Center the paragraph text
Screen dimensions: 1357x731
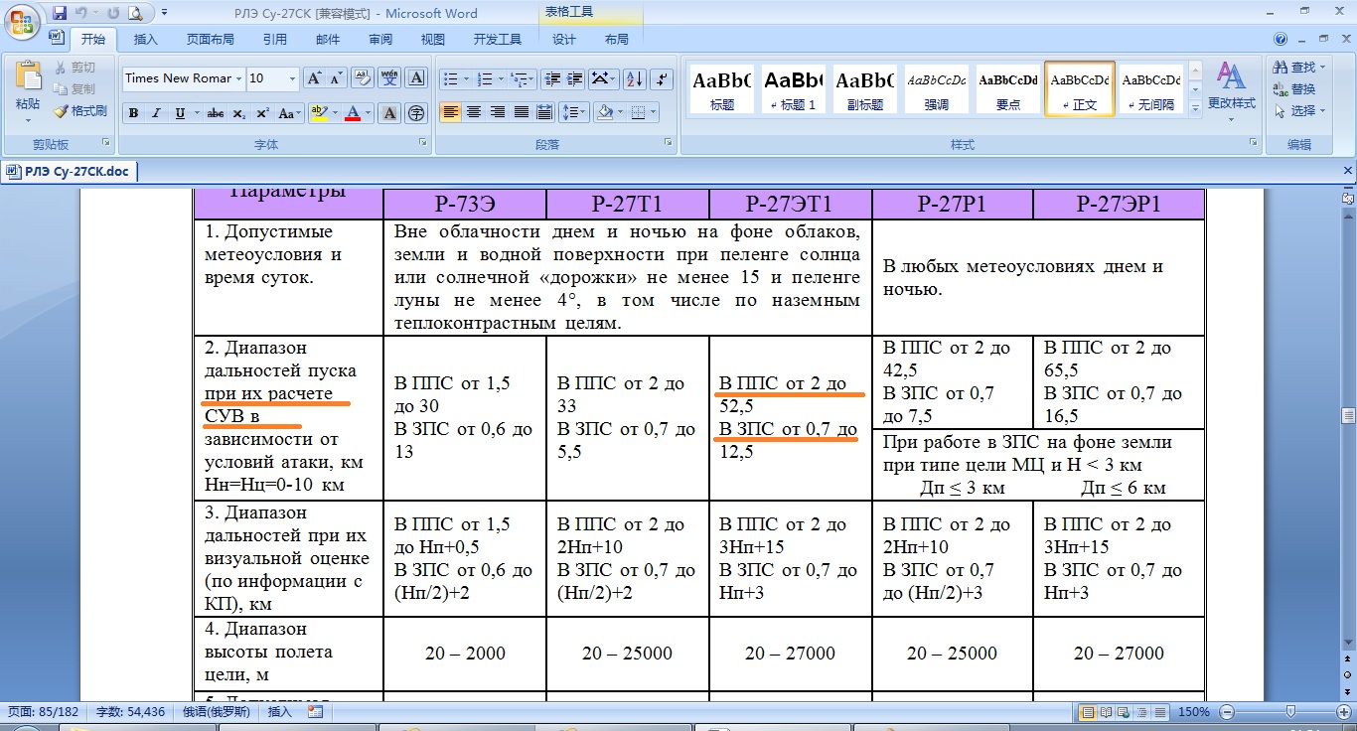475,112
